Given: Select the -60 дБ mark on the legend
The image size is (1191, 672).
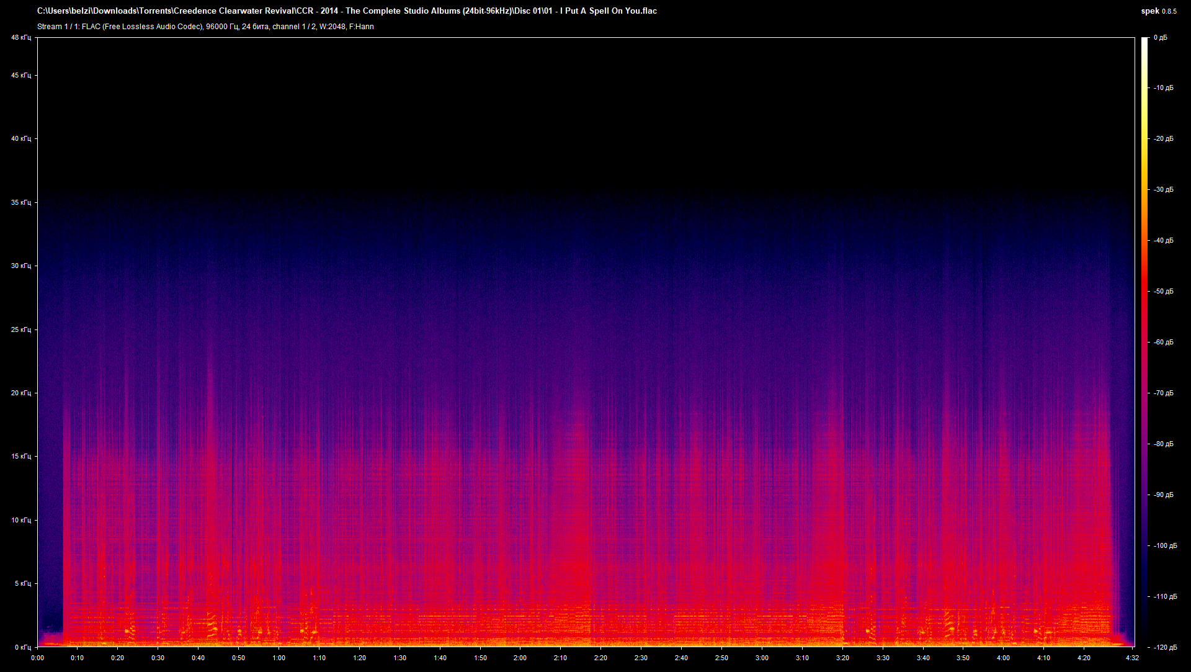Looking at the screenshot, I should pyautogui.click(x=1162, y=341).
